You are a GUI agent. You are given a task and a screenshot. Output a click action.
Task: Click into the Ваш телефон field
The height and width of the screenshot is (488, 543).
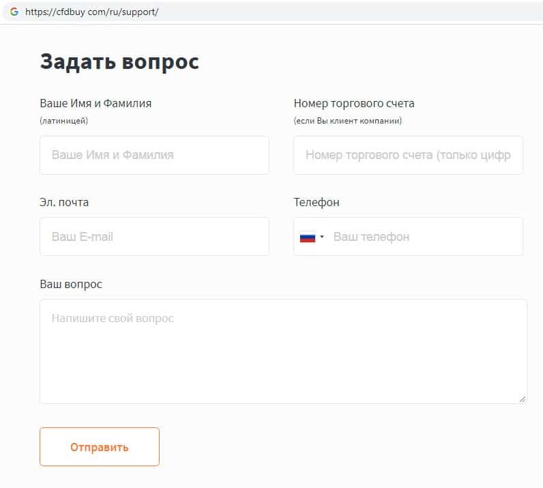pyautogui.click(x=423, y=237)
